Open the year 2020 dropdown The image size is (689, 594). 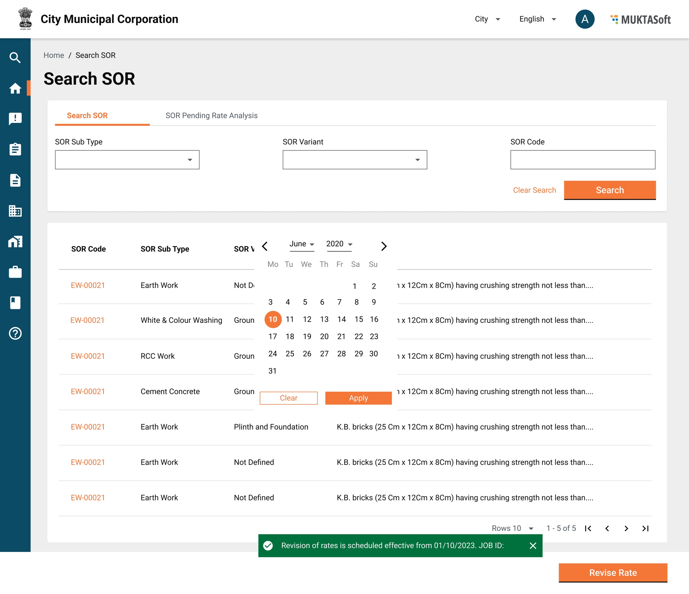pos(339,244)
